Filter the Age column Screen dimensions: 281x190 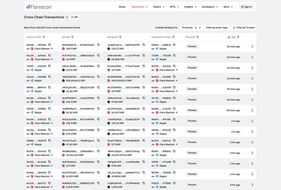pos(238,37)
